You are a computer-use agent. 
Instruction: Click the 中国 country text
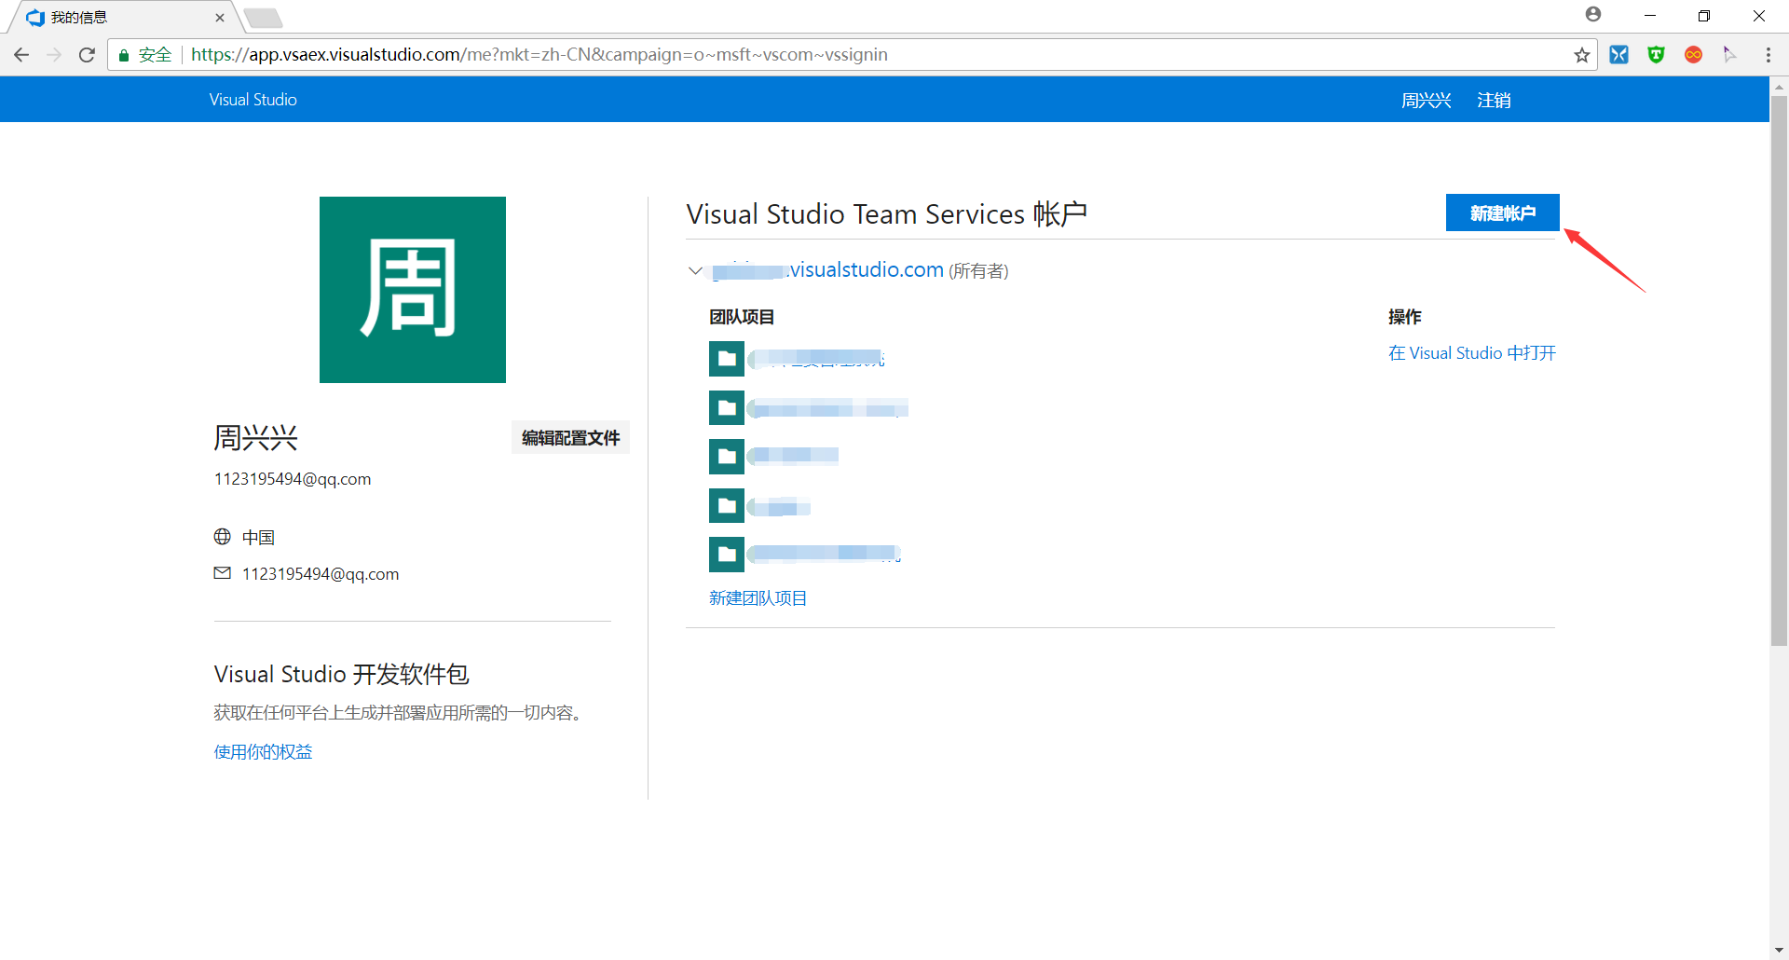[258, 538]
